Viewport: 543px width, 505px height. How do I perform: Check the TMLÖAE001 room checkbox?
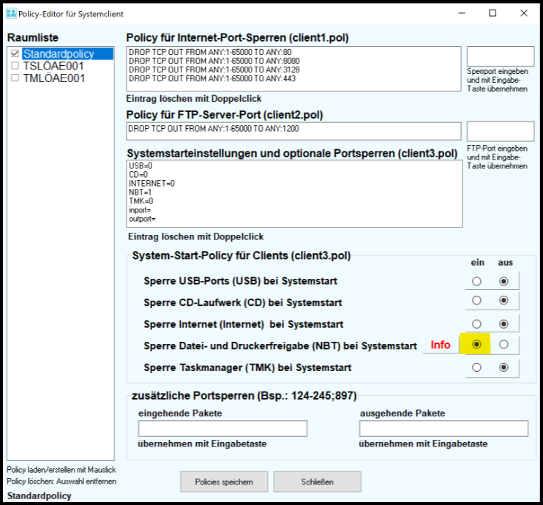(x=16, y=78)
